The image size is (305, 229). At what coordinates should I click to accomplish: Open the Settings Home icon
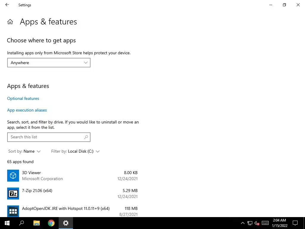(x=10, y=21)
